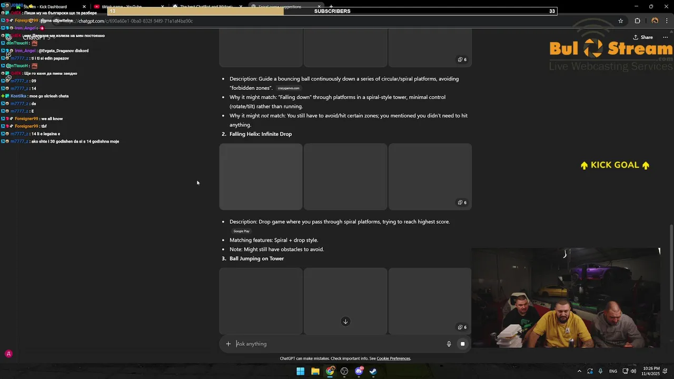Close the Kick Dashboard tab
Viewport: 674px width, 379px height.
(x=84, y=7)
